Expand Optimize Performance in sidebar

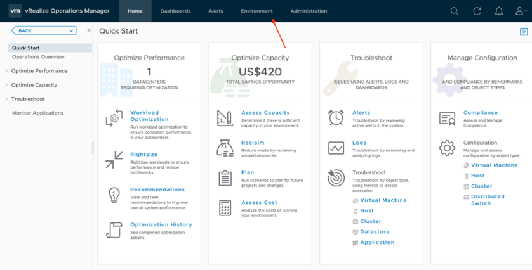pyautogui.click(x=6, y=71)
